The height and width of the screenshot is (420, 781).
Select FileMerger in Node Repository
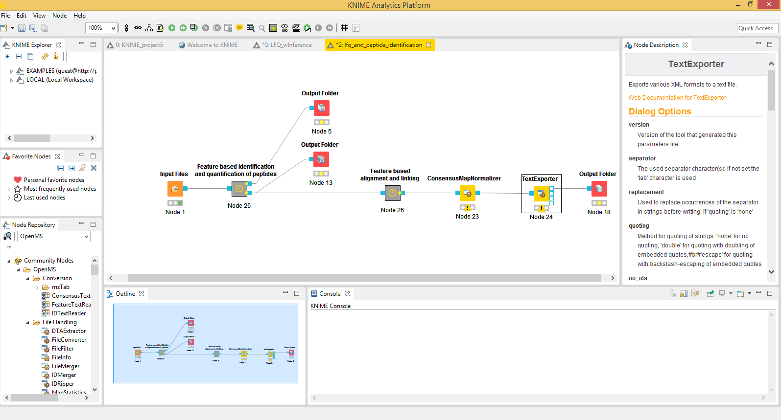(65, 366)
